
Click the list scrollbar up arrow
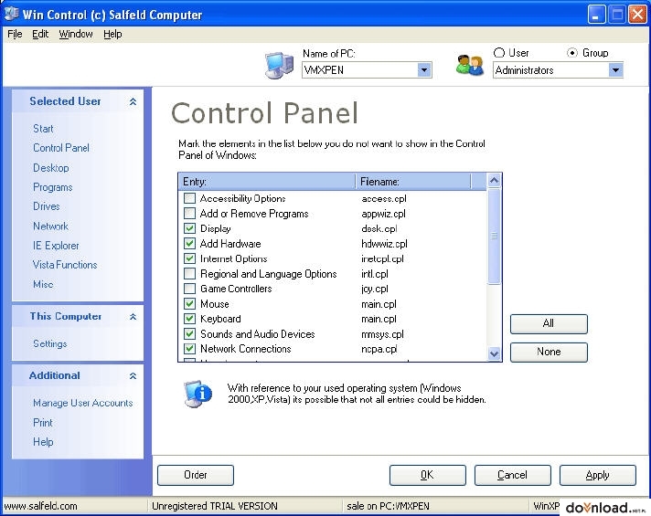494,181
